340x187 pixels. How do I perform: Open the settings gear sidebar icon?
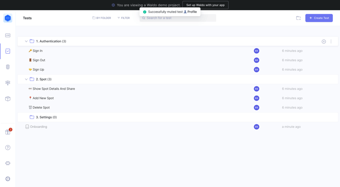pyautogui.click(x=8, y=179)
